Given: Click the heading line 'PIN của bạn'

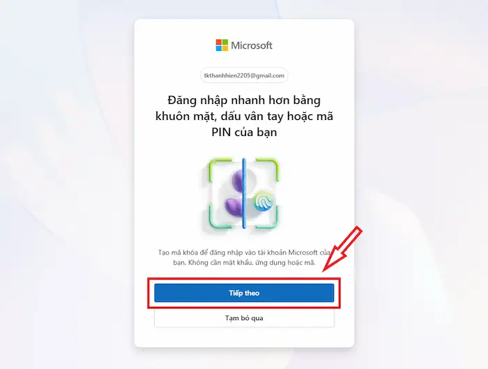Looking at the screenshot, I should point(244,132).
